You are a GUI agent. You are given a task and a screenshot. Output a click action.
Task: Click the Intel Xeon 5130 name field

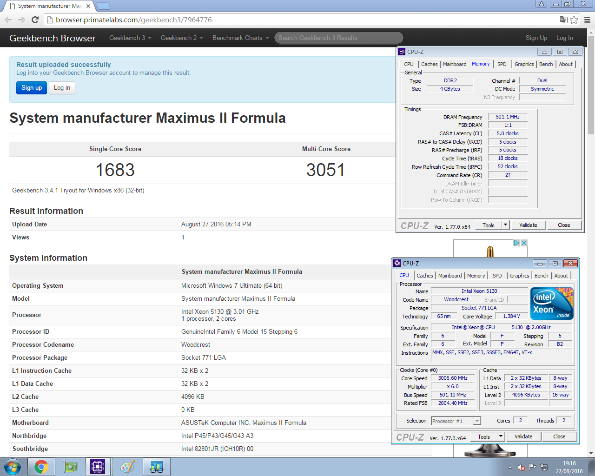tap(479, 291)
